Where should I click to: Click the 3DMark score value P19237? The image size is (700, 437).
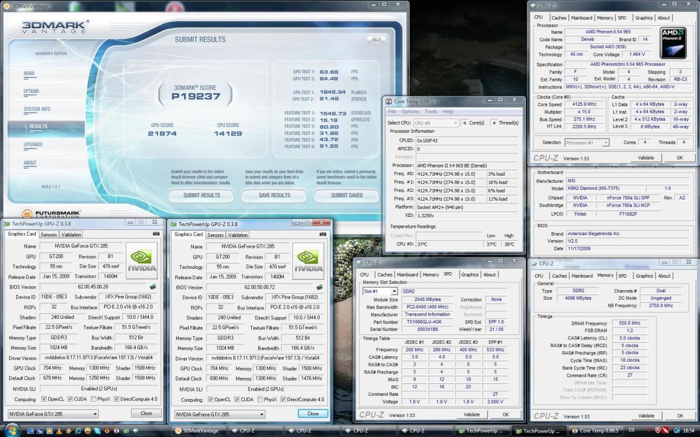point(196,97)
